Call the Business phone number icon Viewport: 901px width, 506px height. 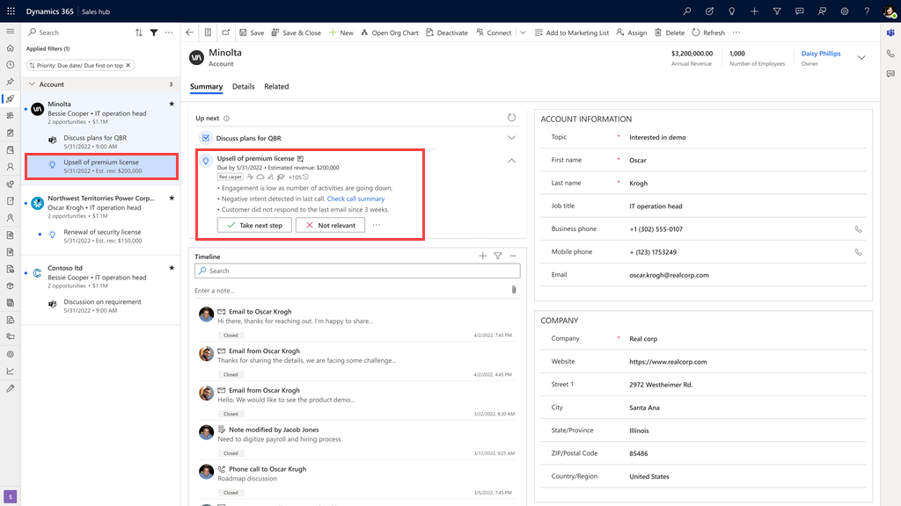[859, 229]
